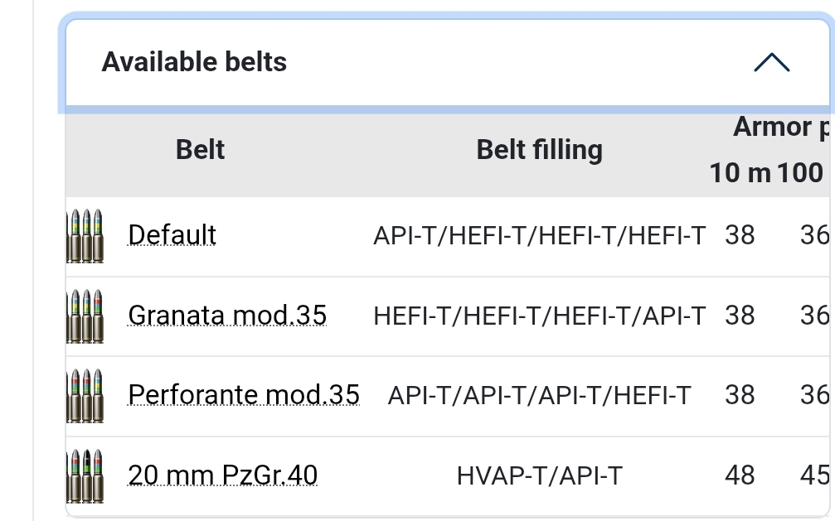Click the Belt filling column header

539,150
